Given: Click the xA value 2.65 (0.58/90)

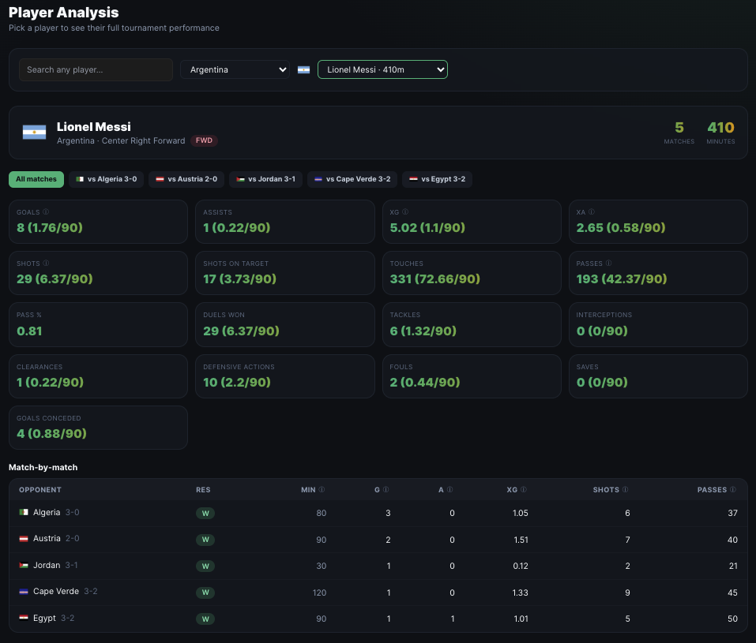Looking at the screenshot, I should [x=620, y=228].
